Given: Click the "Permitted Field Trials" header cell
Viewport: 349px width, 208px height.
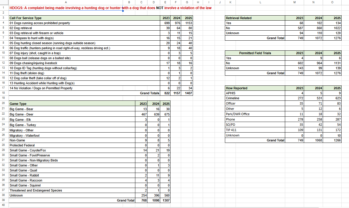Looking at the screenshot, I should coord(255,53).
